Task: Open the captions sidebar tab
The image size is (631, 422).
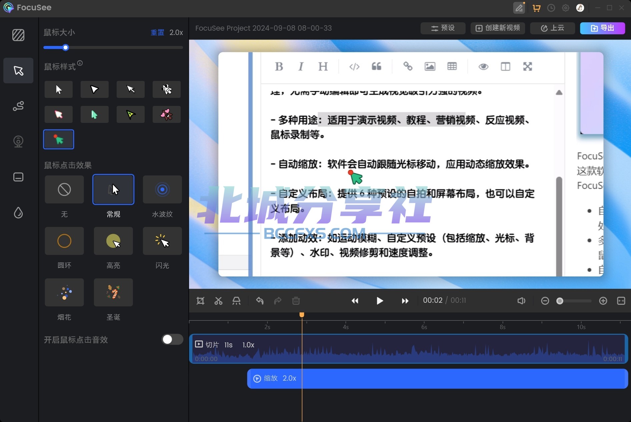Action: point(18,177)
